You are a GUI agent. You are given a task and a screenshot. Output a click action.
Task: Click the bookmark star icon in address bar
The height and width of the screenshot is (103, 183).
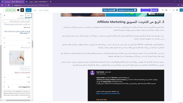pyautogui.click(x=182, y=5)
